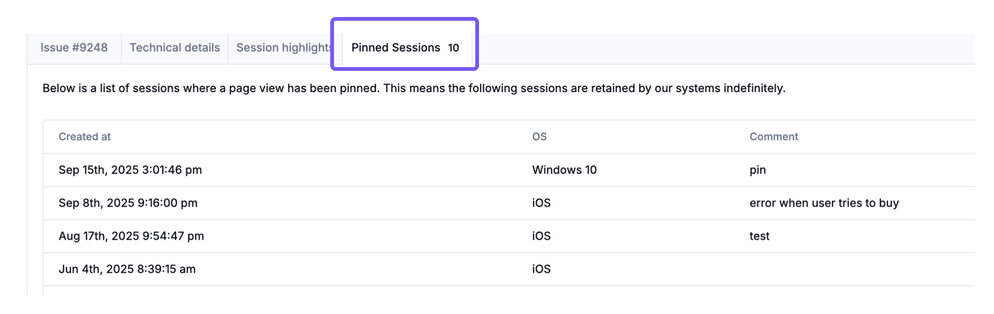Click the "pin" comment cell
Screen dimensions: 994x314
click(x=758, y=170)
